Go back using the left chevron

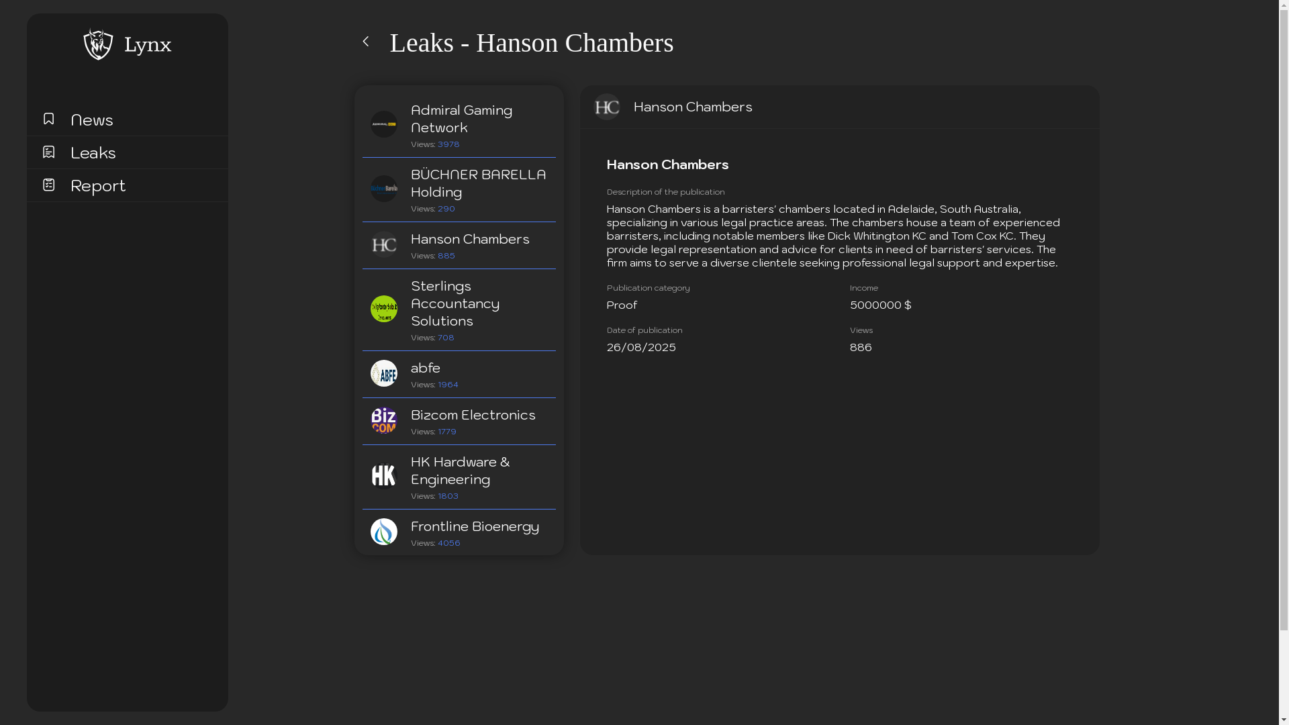(x=366, y=42)
